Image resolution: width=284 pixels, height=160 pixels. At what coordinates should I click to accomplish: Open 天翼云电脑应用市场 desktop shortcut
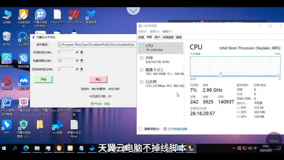click(x=40, y=18)
